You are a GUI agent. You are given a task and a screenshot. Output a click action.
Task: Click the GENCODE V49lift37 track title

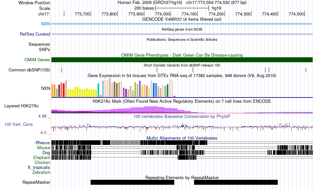point(182,19)
